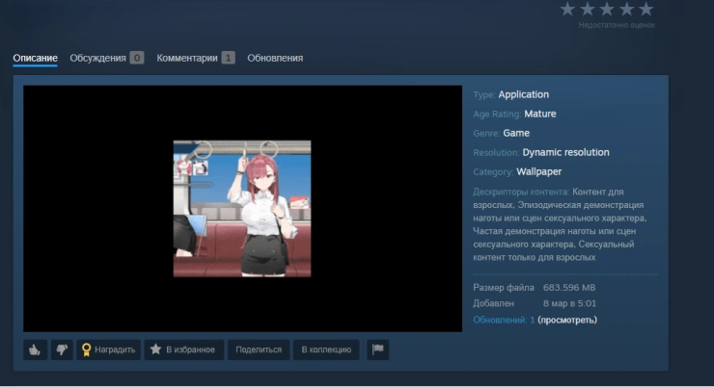The width and height of the screenshot is (714, 387).
Task: Click the Недостаточно оценок rating text
Action: point(617,25)
